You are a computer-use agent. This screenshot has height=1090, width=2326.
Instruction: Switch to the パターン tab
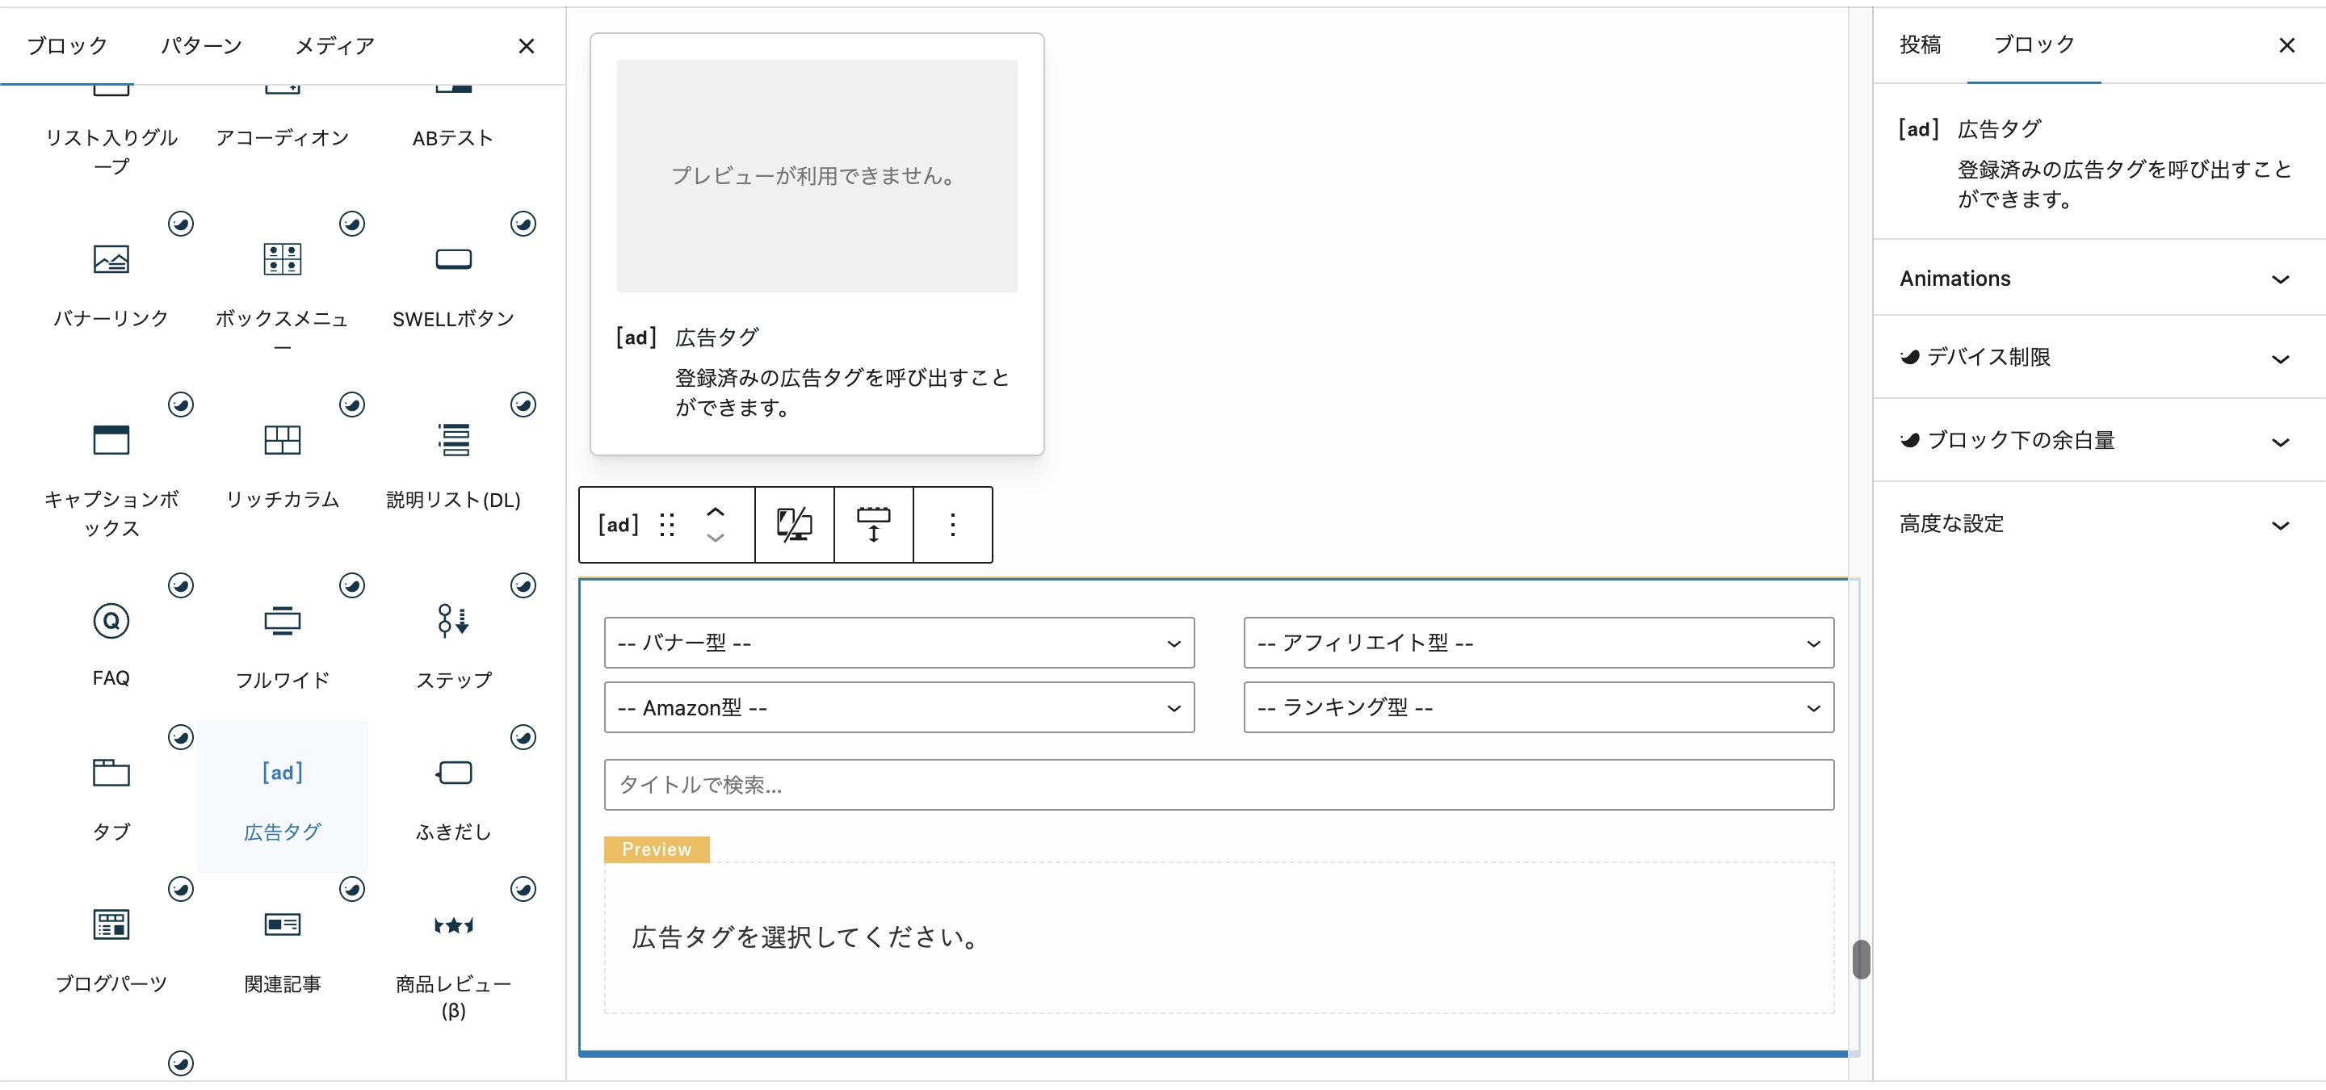pyautogui.click(x=200, y=45)
